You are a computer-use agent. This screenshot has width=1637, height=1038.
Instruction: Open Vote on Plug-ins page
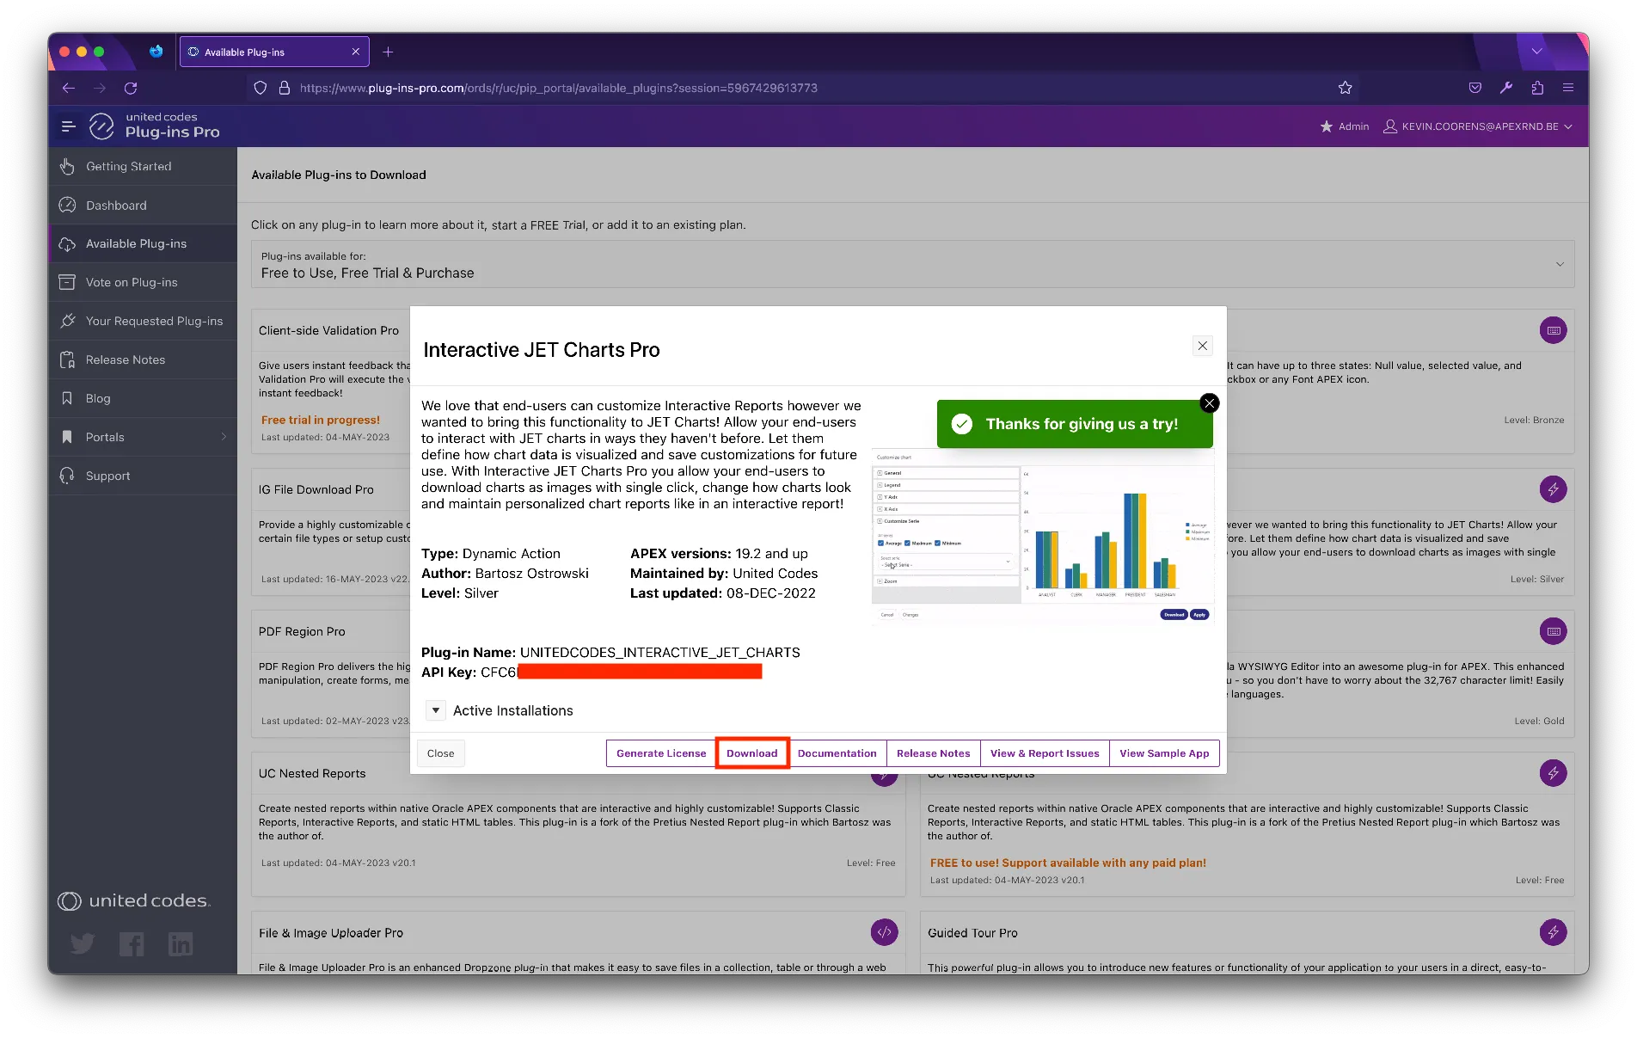click(x=143, y=282)
